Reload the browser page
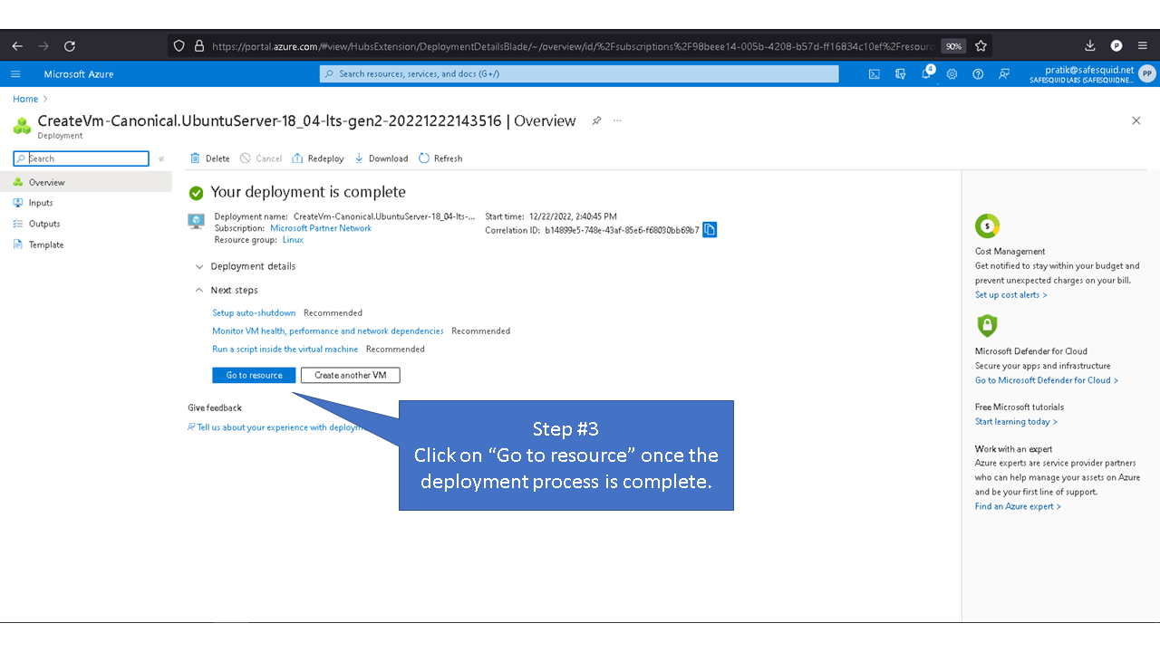 coord(70,46)
